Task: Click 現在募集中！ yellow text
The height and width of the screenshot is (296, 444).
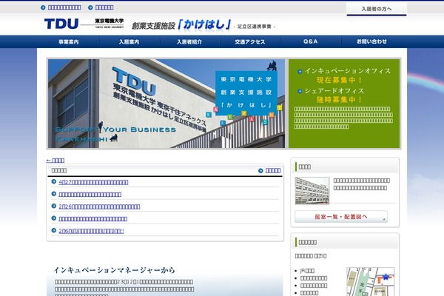Action: [x=339, y=80]
